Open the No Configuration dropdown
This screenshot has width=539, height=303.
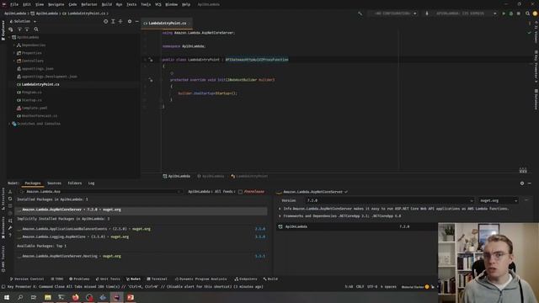pos(393,13)
